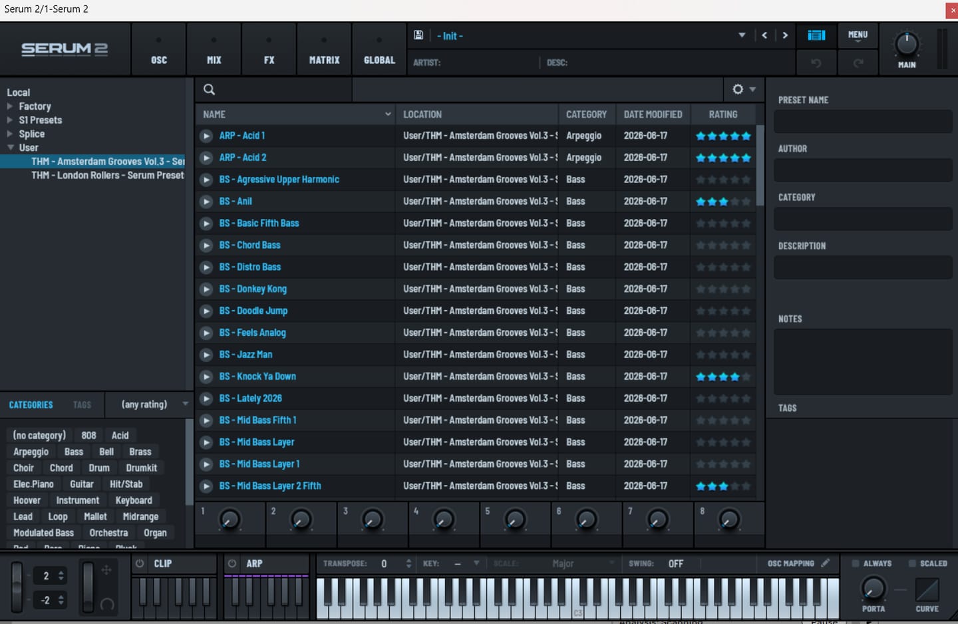Switch to the OSC tab

(x=159, y=49)
